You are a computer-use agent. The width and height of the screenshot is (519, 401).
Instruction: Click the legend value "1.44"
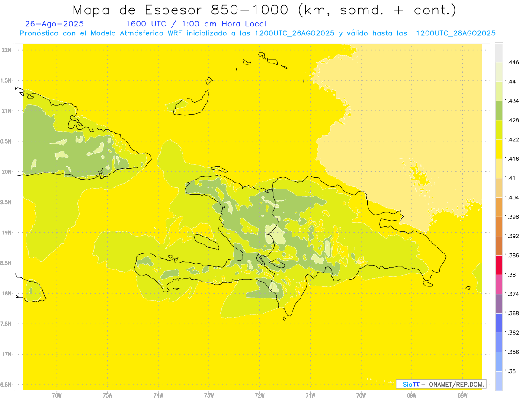510,81
